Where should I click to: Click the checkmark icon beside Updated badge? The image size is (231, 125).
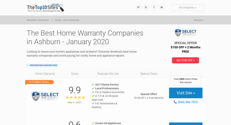[28, 65]
